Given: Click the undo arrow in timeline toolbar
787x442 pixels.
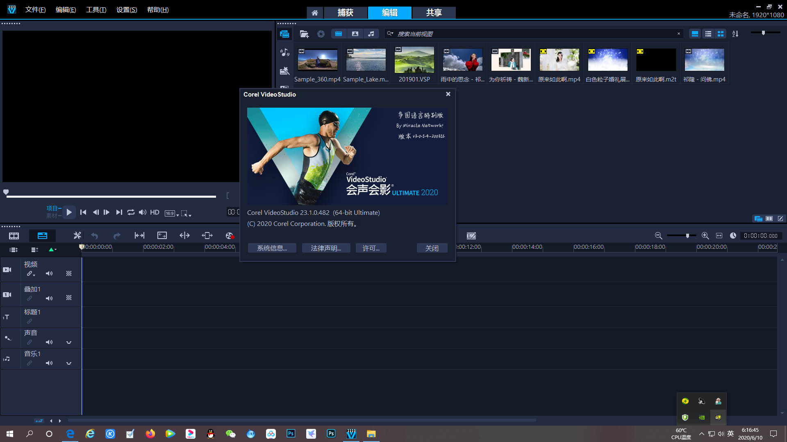Looking at the screenshot, I should click(95, 236).
